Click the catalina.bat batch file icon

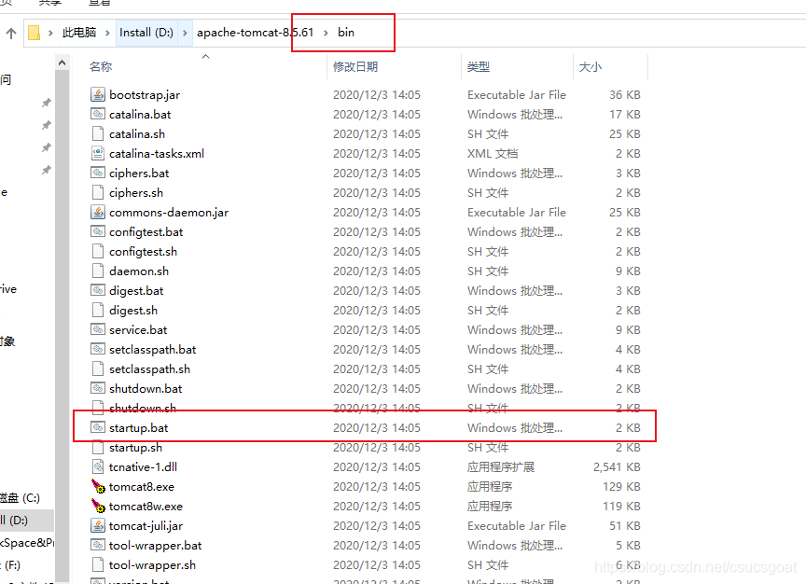(x=98, y=114)
